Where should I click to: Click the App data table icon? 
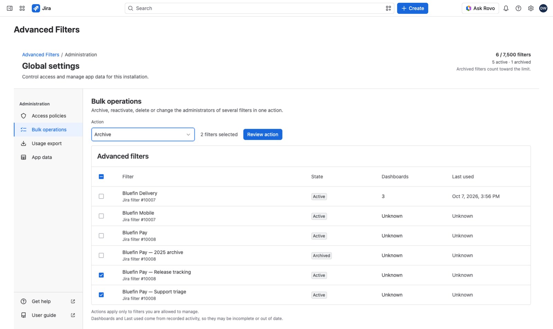[x=24, y=157]
